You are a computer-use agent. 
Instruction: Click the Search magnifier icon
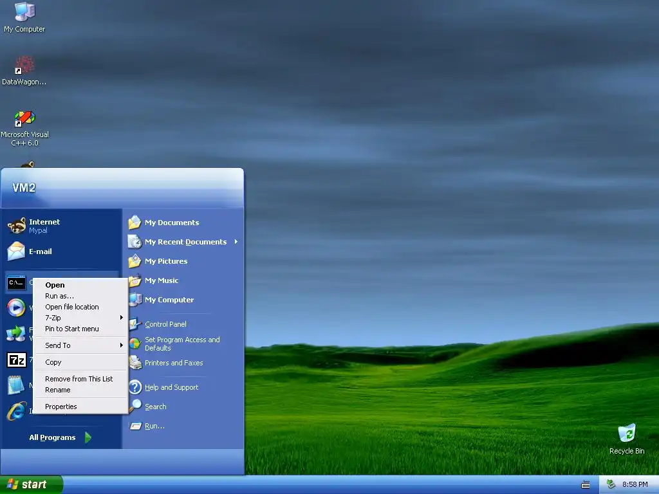[x=135, y=406]
